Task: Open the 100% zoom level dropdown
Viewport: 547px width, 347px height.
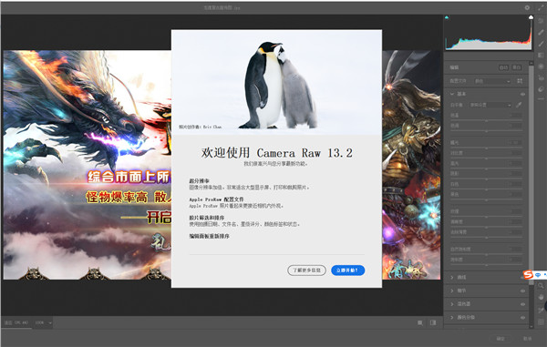Action: [43, 322]
